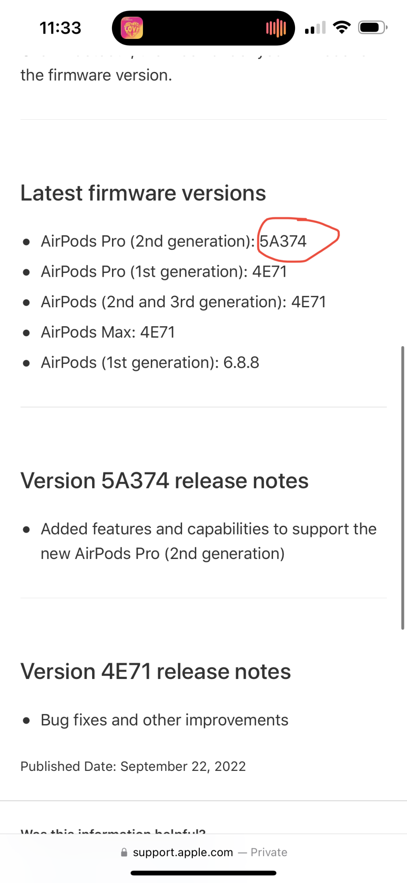Tap the lock icon beside support.apple.com

(x=124, y=852)
